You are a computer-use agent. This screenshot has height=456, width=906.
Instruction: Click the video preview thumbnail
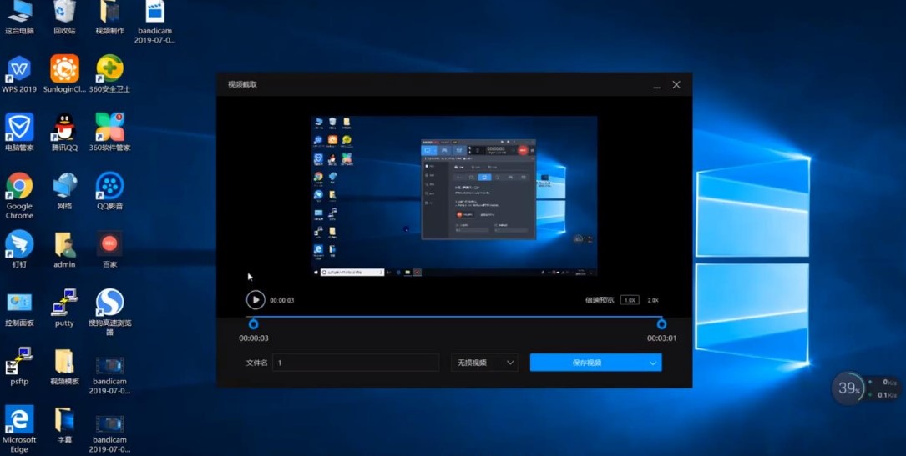point(454,196)
